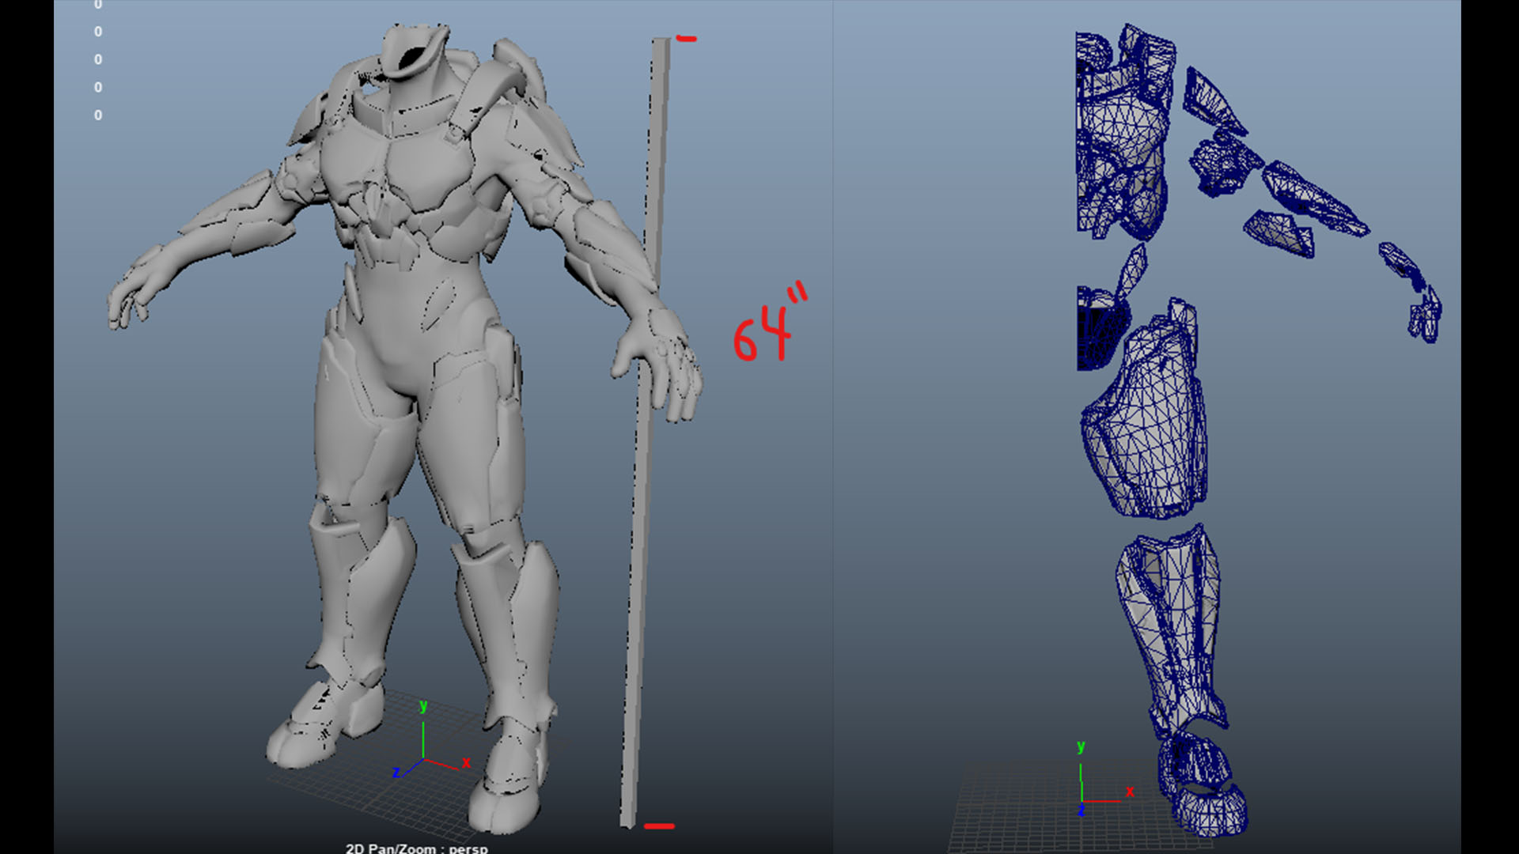
Task: Select the headless helmet collar on shaded model
Action: pyautogui.click(x=415, y=51)
